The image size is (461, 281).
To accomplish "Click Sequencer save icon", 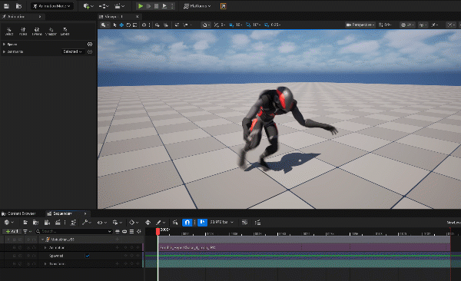I will pos(25,222).
